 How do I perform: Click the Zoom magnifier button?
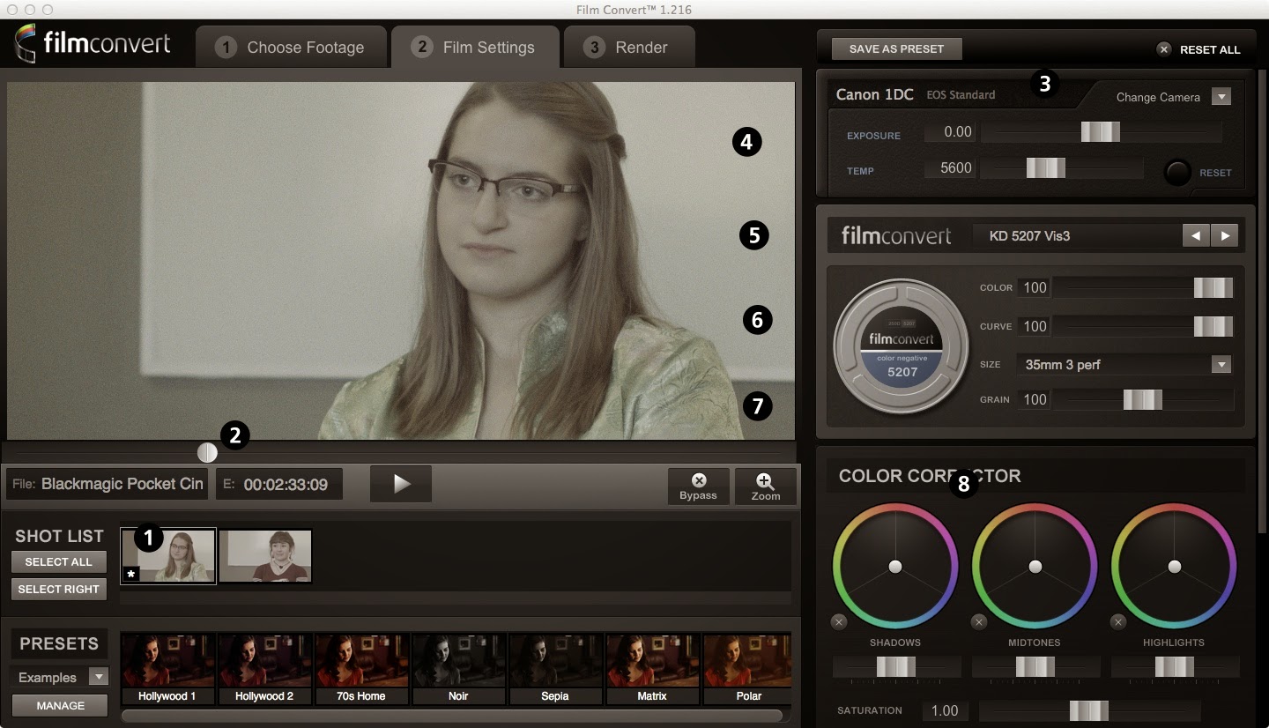click(x=765, y=486)
